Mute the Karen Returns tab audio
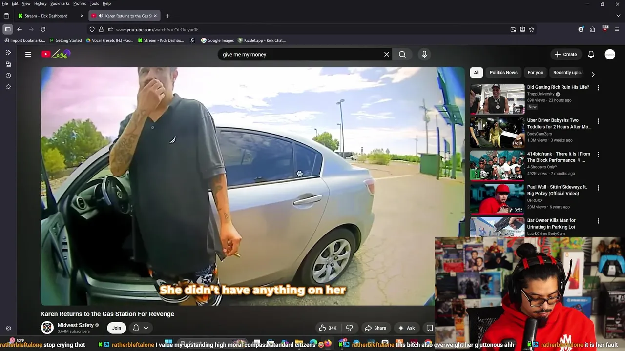This screenshot has width=625, height=351. point(101,16)
